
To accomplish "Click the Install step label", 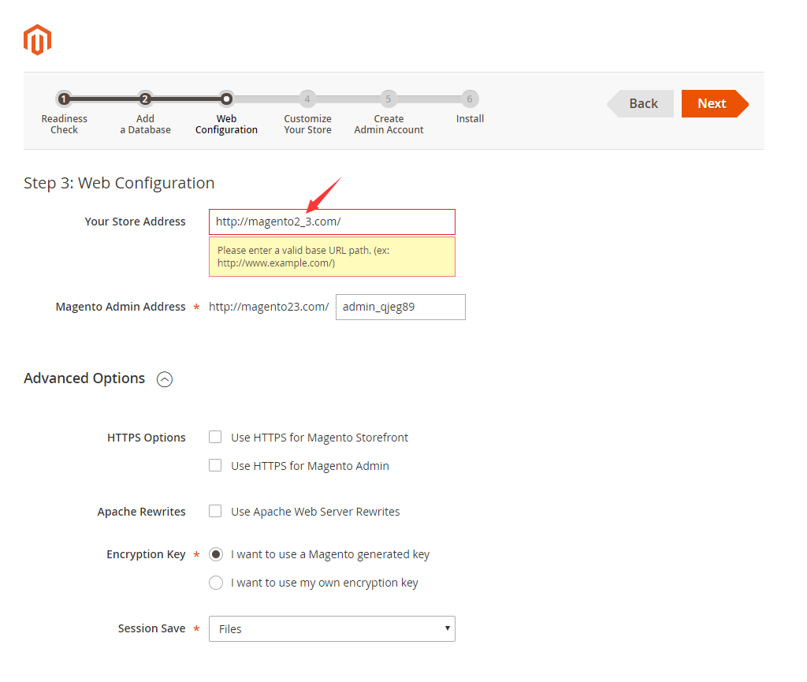I will click(x=470, y=119).
